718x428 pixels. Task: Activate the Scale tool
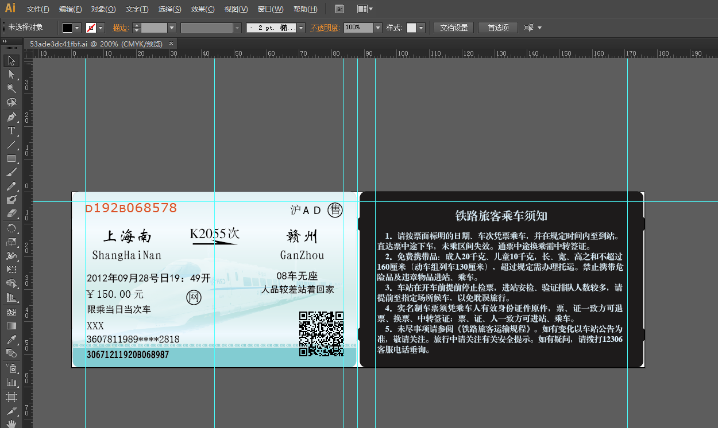tap(11, 242)
